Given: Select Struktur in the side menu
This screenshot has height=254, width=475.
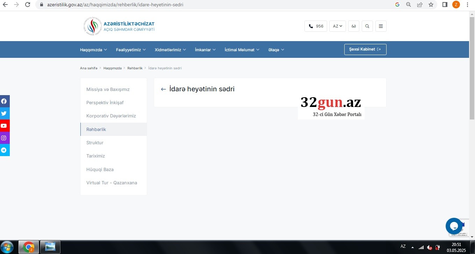Looking at the screenshot, I should pos(95,143).
